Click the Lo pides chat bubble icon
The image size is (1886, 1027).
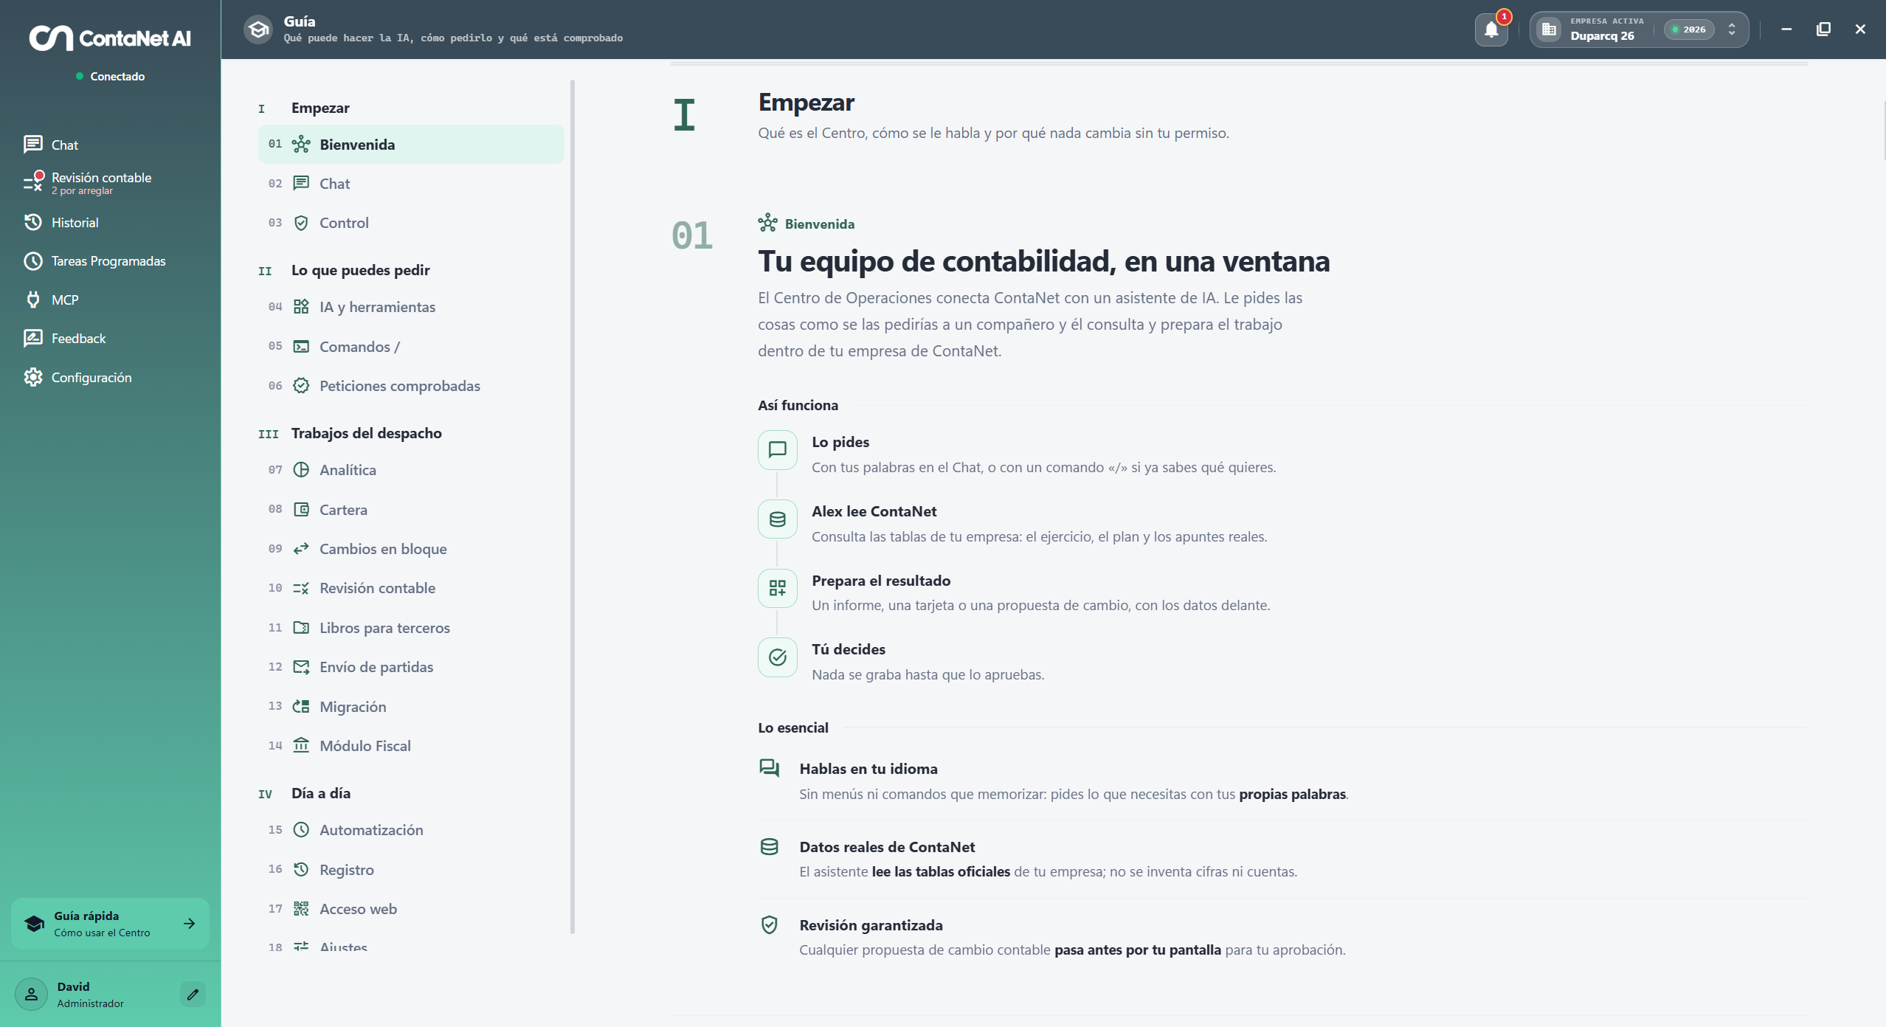(x=778, y=450)
